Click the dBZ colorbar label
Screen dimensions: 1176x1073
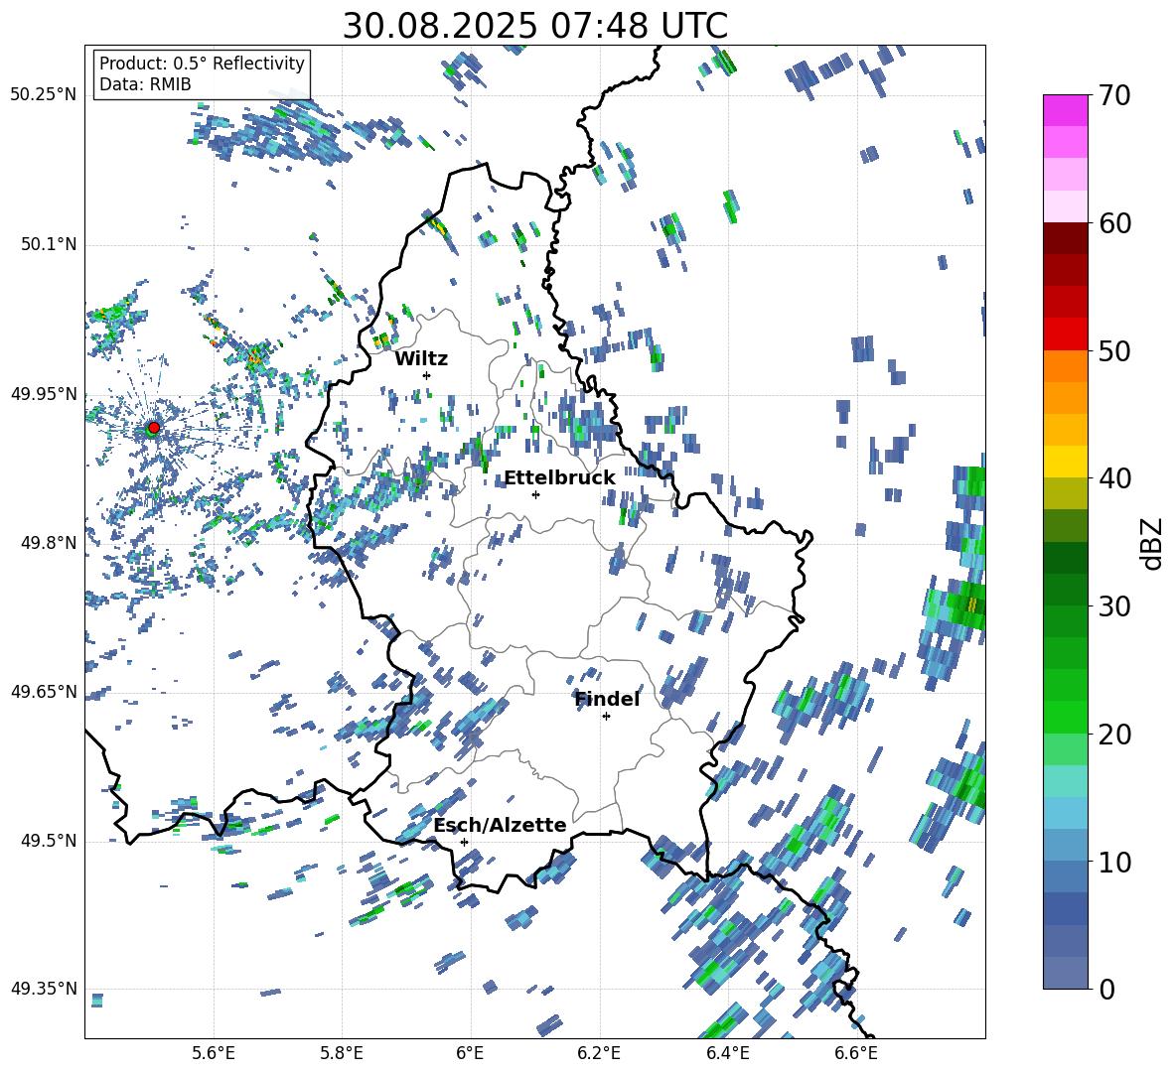point(1152,543)
